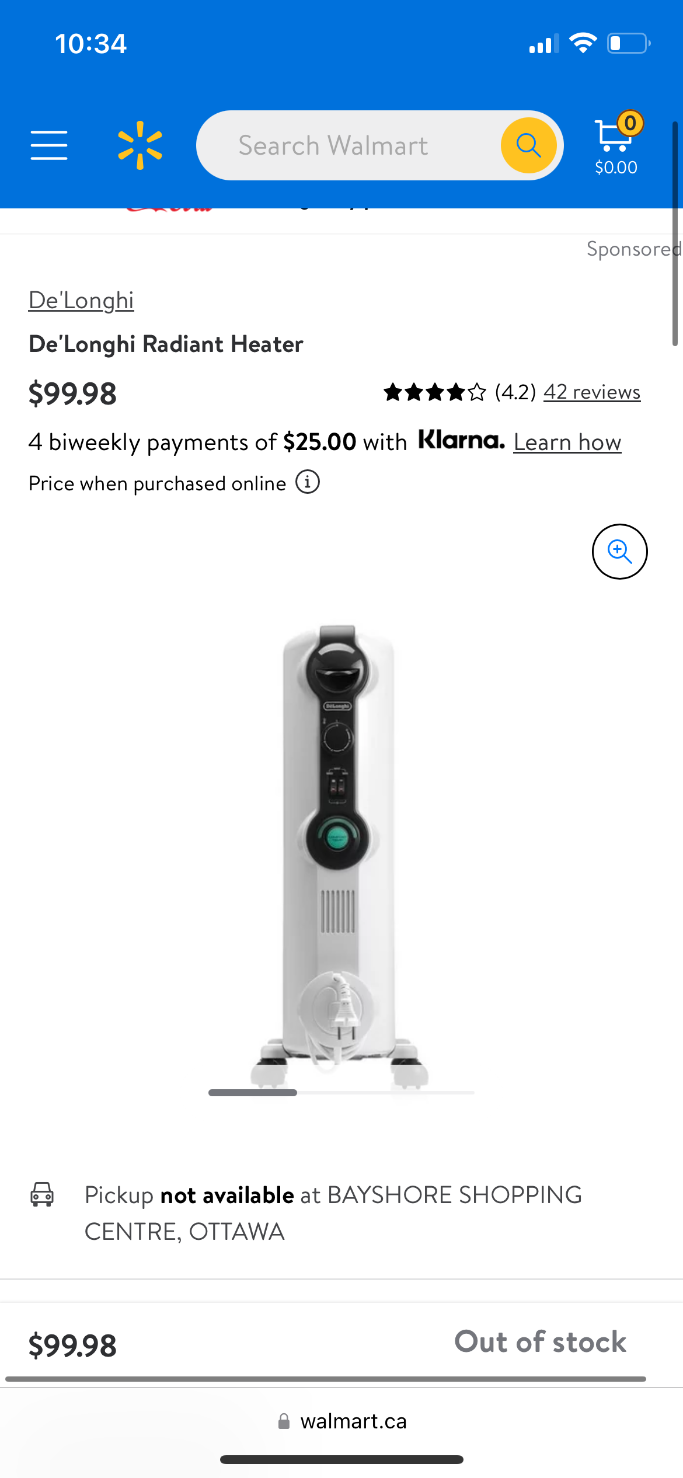Click the price info circle icon
The width and height of the screenshot is (683, 1478).
pos(308,482)
